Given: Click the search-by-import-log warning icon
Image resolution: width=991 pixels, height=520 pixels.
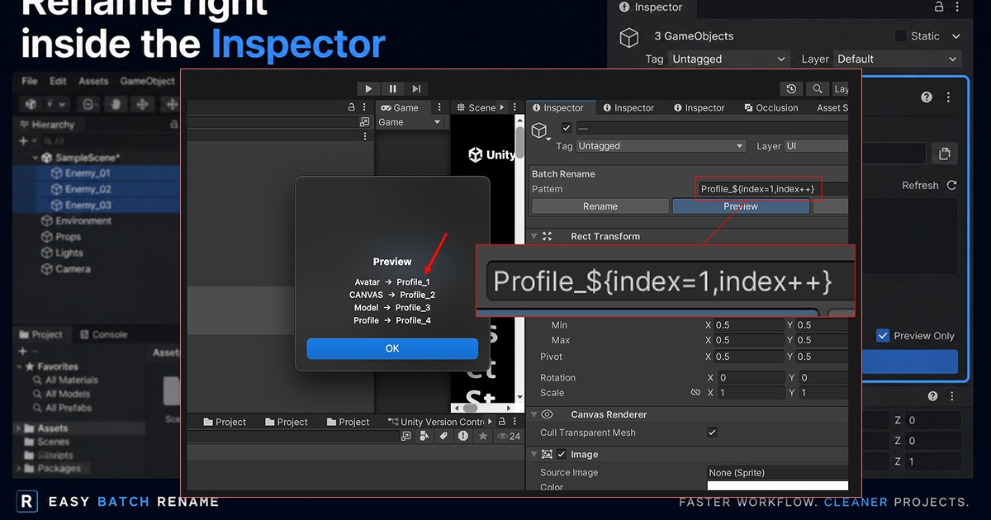Looking at the screenshot, I should coord(463,436).
